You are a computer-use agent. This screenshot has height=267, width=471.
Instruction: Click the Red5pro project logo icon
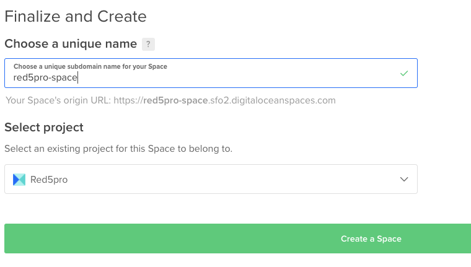[19, 180]
